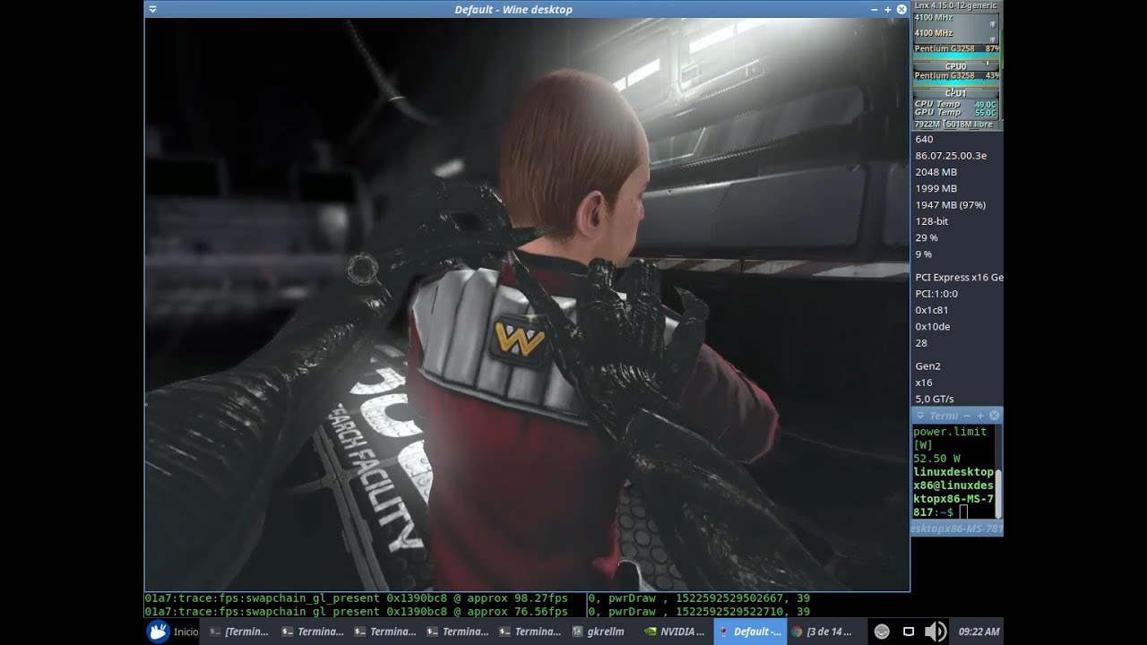Screen dimensions: 1147x645
Task: Click the 76.56fps trace log line
Action: point(357,612)
